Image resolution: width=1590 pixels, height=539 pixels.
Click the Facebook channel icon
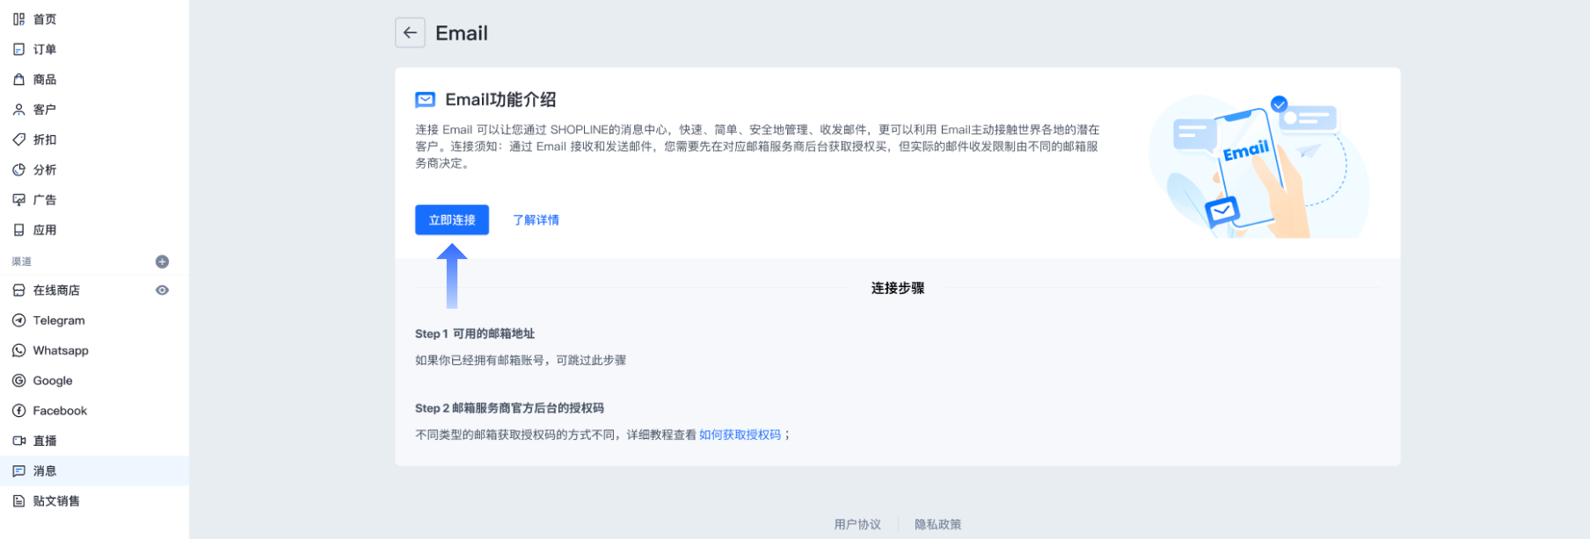18,411
